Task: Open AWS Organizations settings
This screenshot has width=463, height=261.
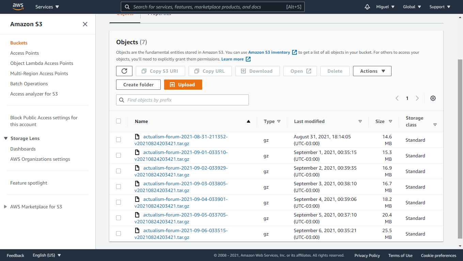Action: (40, 159)
